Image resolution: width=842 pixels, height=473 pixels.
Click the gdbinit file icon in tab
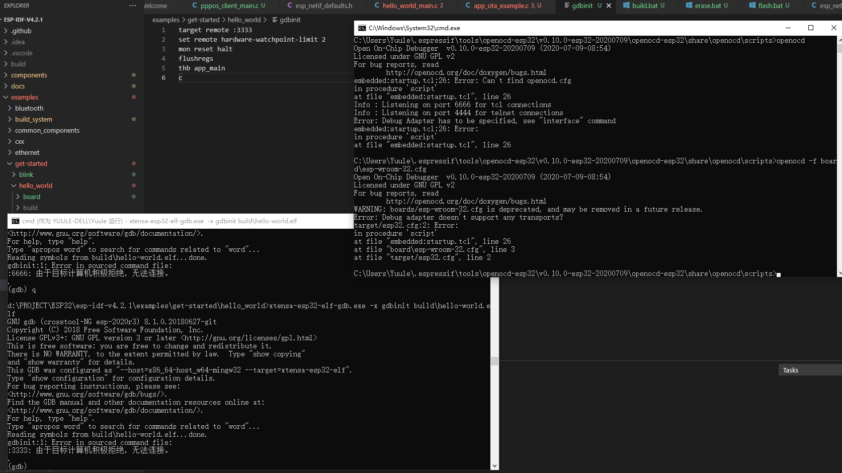click(x=567, y=6)
